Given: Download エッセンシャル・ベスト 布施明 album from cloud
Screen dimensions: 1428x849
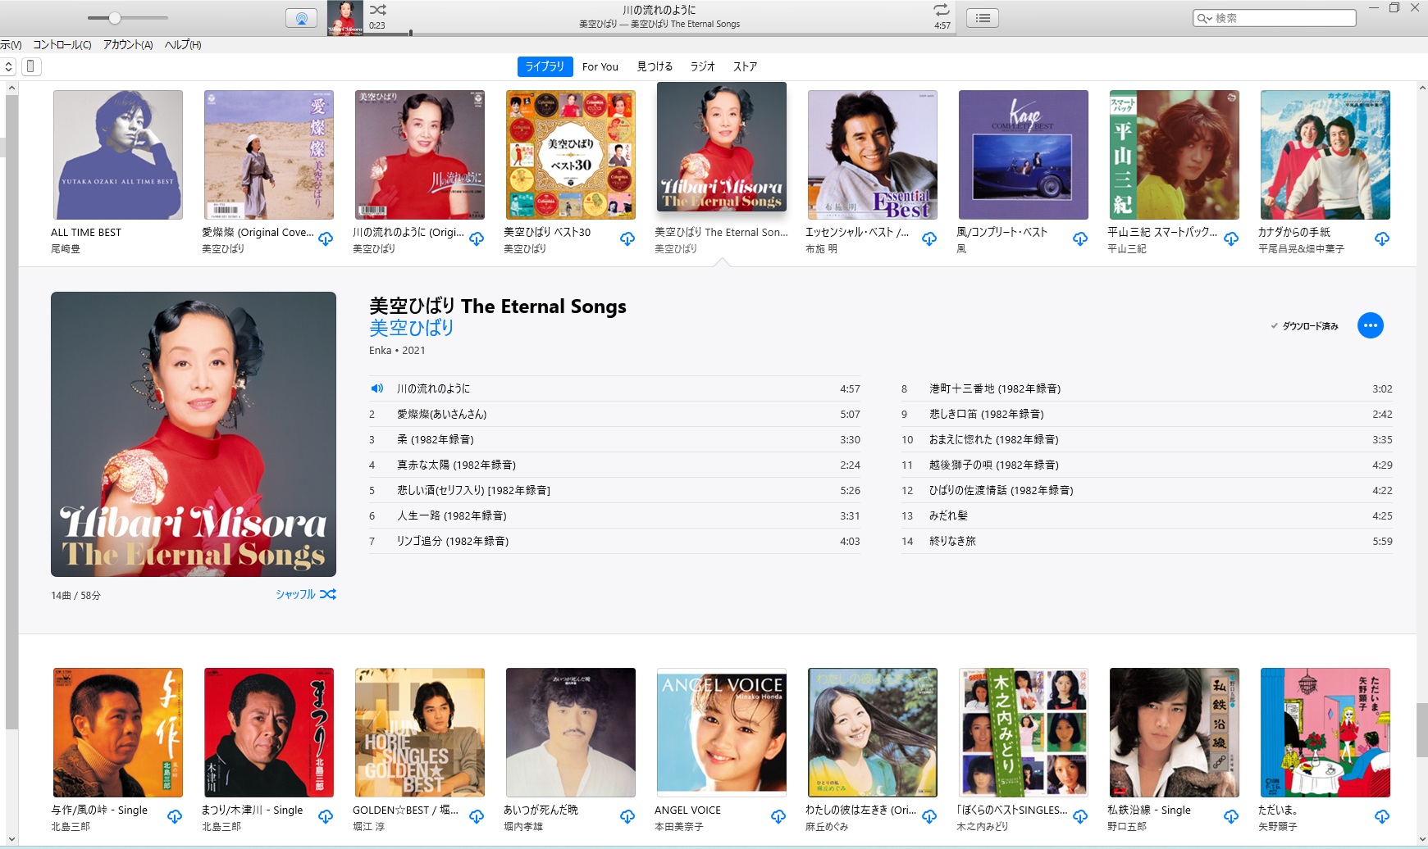Looking at the screenshot, I should pos(929,239).
